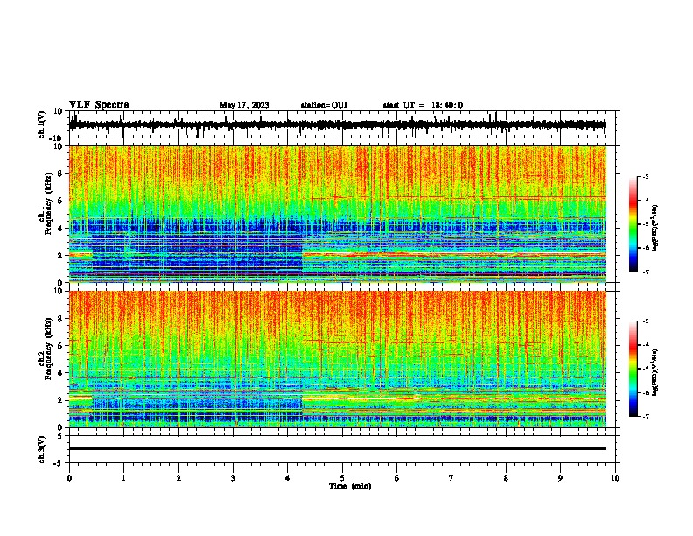
Task: Click inside the ch.1 spectrogram panel
Action: tap(338, 214)
